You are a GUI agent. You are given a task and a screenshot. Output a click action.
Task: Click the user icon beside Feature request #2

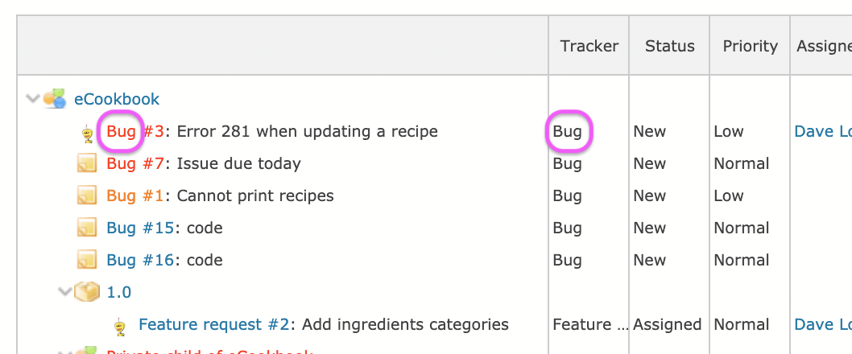tap(120, 326)
